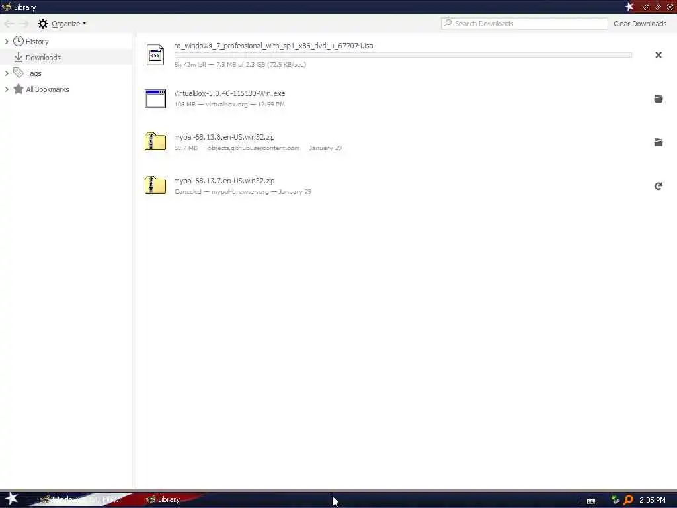
Task: Click the '8h 42m left' download status text
Action: (240, 64)
